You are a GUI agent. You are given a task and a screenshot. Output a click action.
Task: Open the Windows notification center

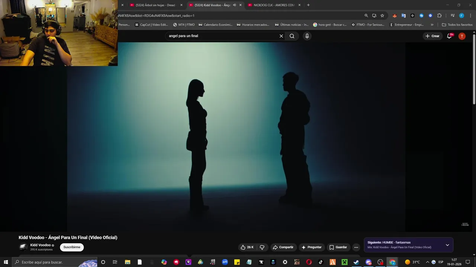point(468,262)
